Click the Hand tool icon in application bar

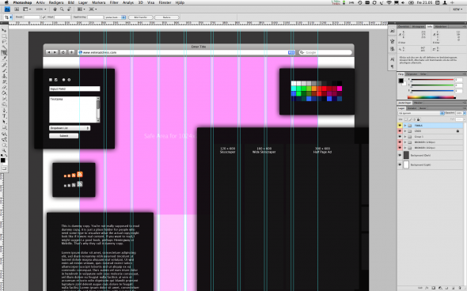[55, 9]
